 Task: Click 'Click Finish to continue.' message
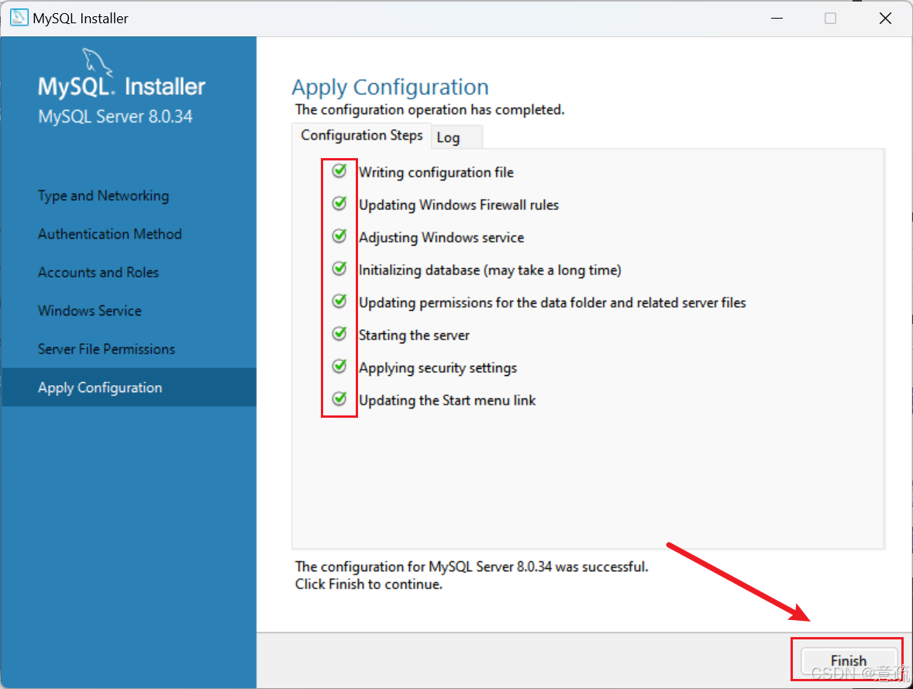tap(369, 584)
